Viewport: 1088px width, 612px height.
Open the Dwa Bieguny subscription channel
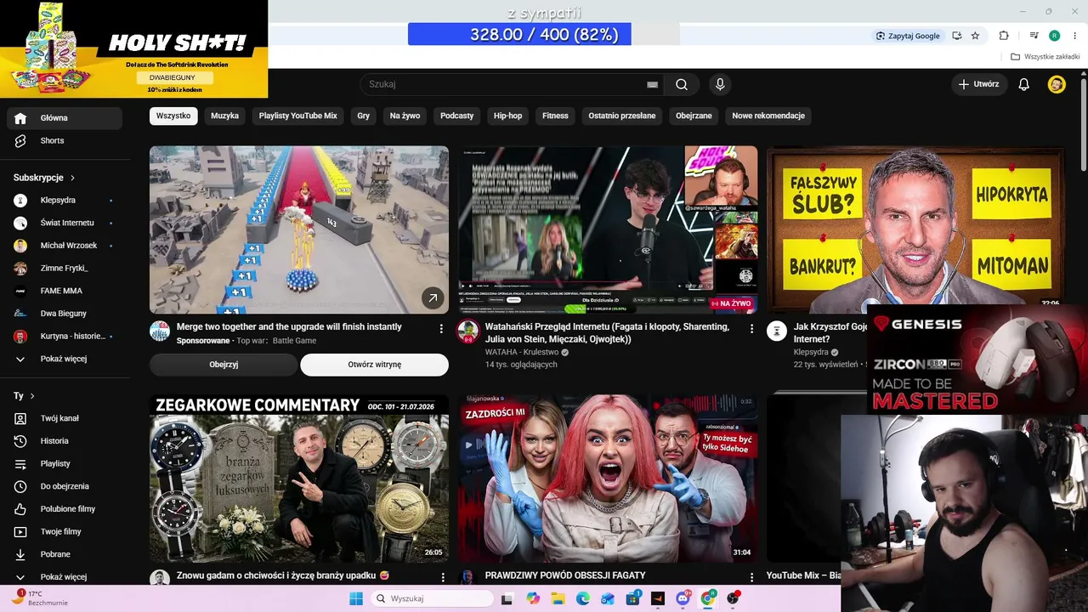pos(64,314)
